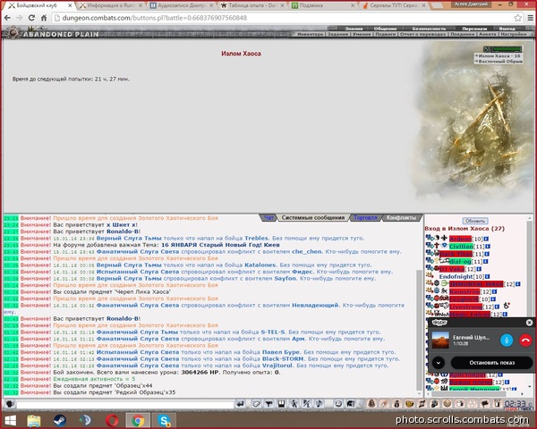Open info icon next to Civilian
Image resolution: width=537 pixels, height=429 pixels.
(x=488, y=247)
